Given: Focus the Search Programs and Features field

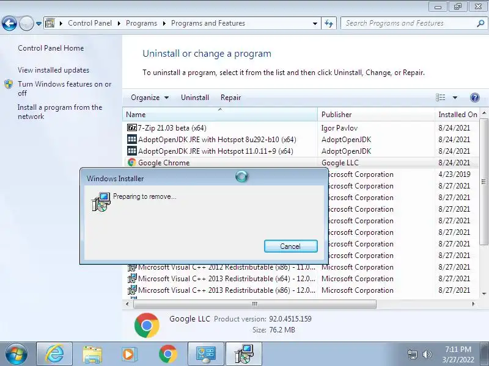Looking at the screenshot, I should pos(408,23).
